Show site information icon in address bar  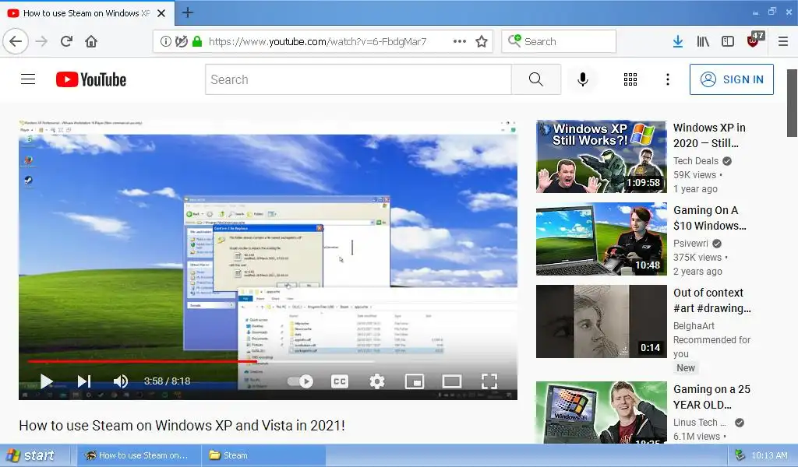point(165,42)
